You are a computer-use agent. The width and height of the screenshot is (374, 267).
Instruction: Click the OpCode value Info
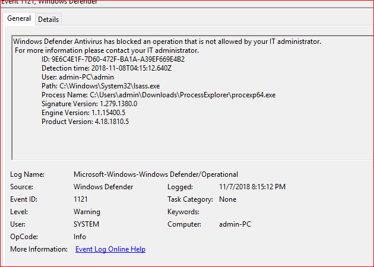(x=80, y=237)
